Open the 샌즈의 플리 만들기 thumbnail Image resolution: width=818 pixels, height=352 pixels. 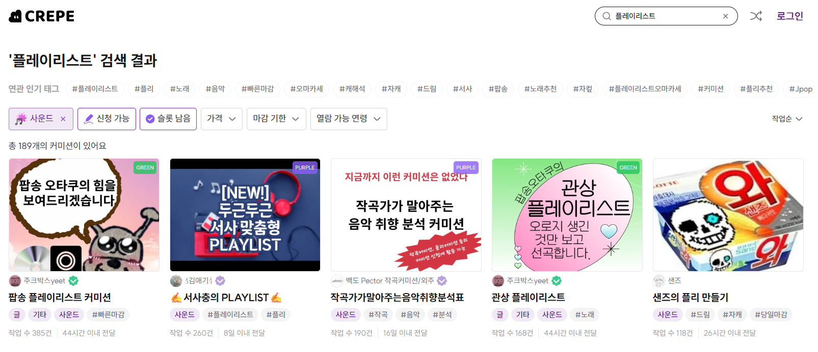pos(728,215)
